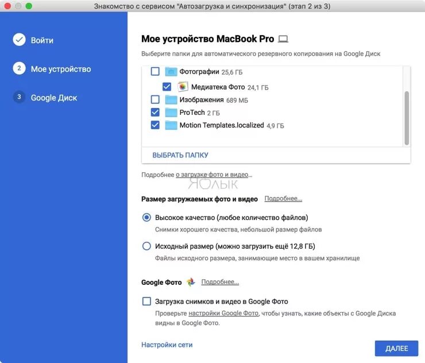Select Исходный размер radio option
The height and width of the screenshot is (363, 425).
[146, 246]
